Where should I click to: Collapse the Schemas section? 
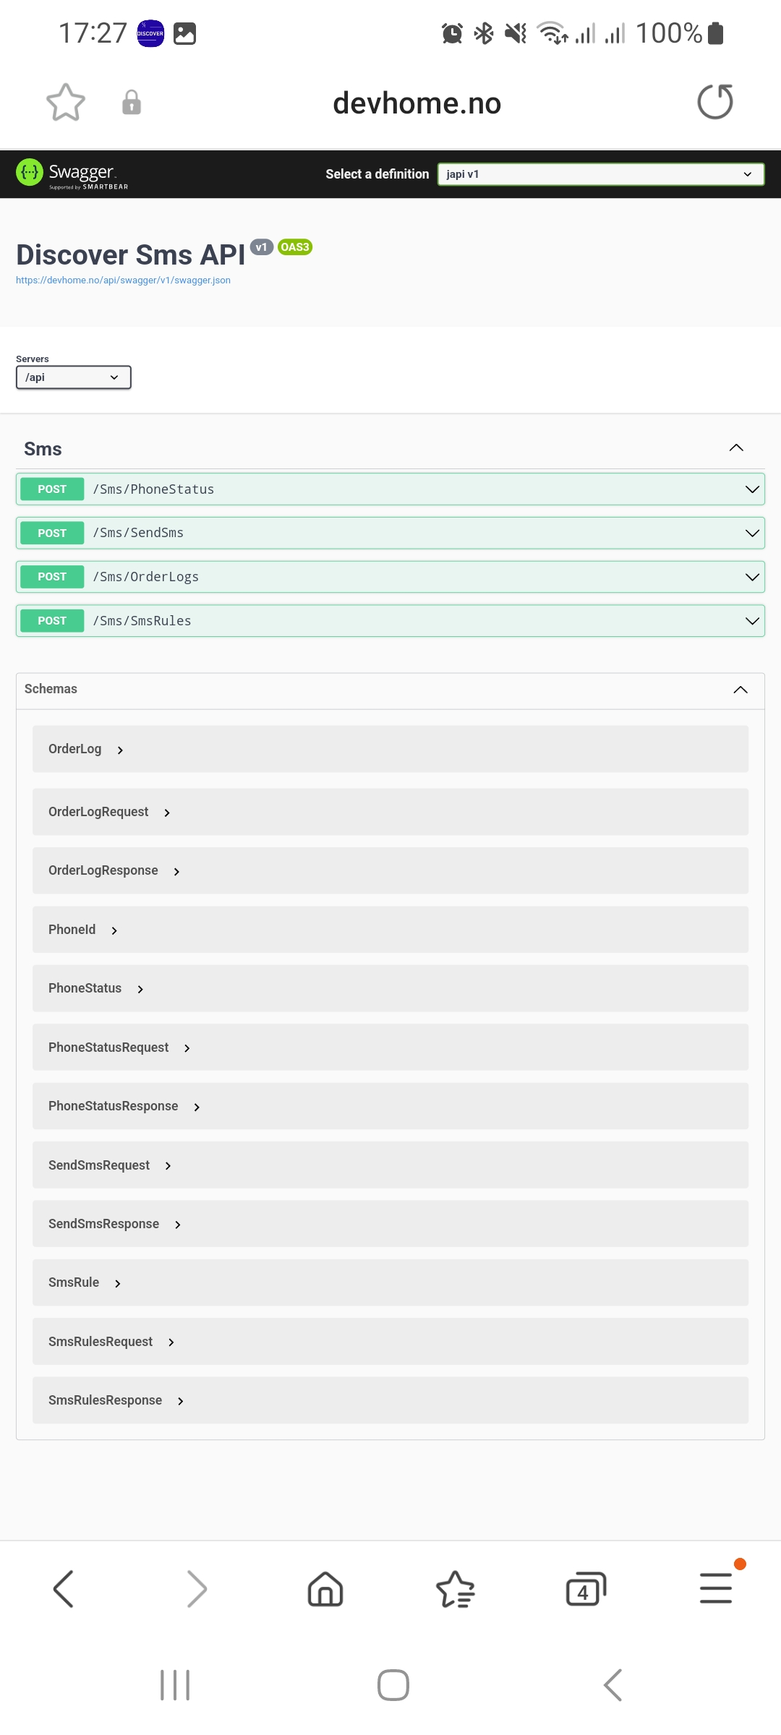click(x=741, y=690)
